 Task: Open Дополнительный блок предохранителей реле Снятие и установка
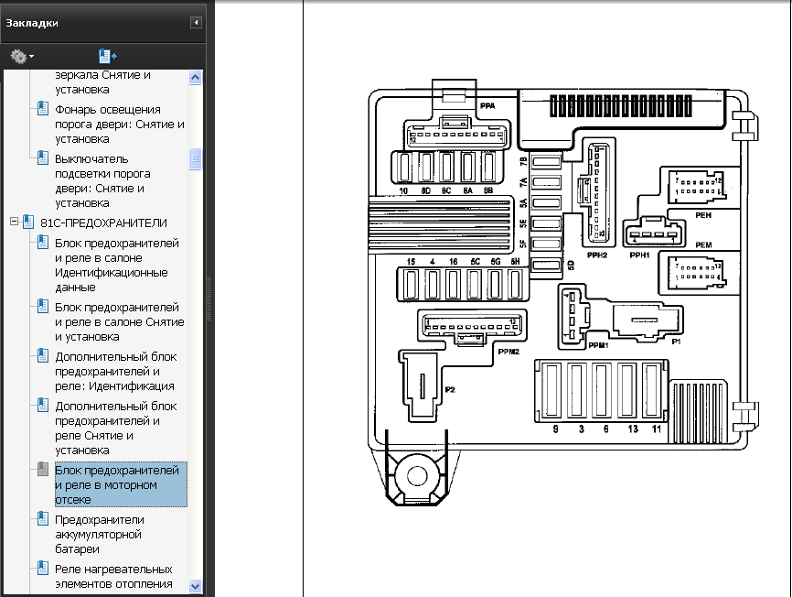coord(115,429)
